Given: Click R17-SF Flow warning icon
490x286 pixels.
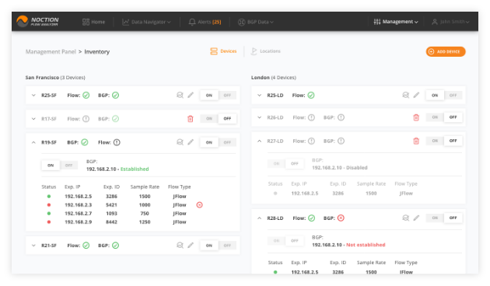Looking at the screenshot, I should pyautogui.click(x=86, y=119).
